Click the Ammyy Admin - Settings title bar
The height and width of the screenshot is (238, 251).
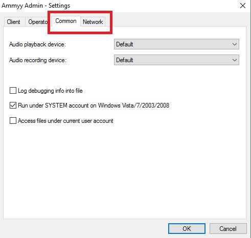pos(119,6)
